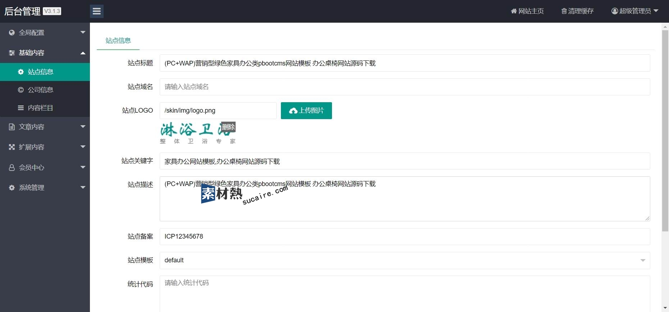Focus the 站点备案 input field
Viewport: 669px width, 312px height.
tap(405, 236)
